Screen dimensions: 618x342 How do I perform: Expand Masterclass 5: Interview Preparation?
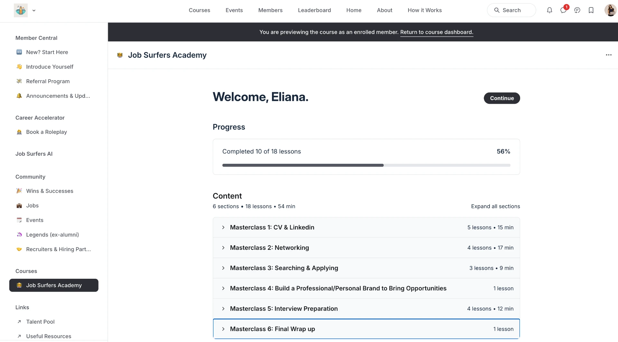point(366,309)
